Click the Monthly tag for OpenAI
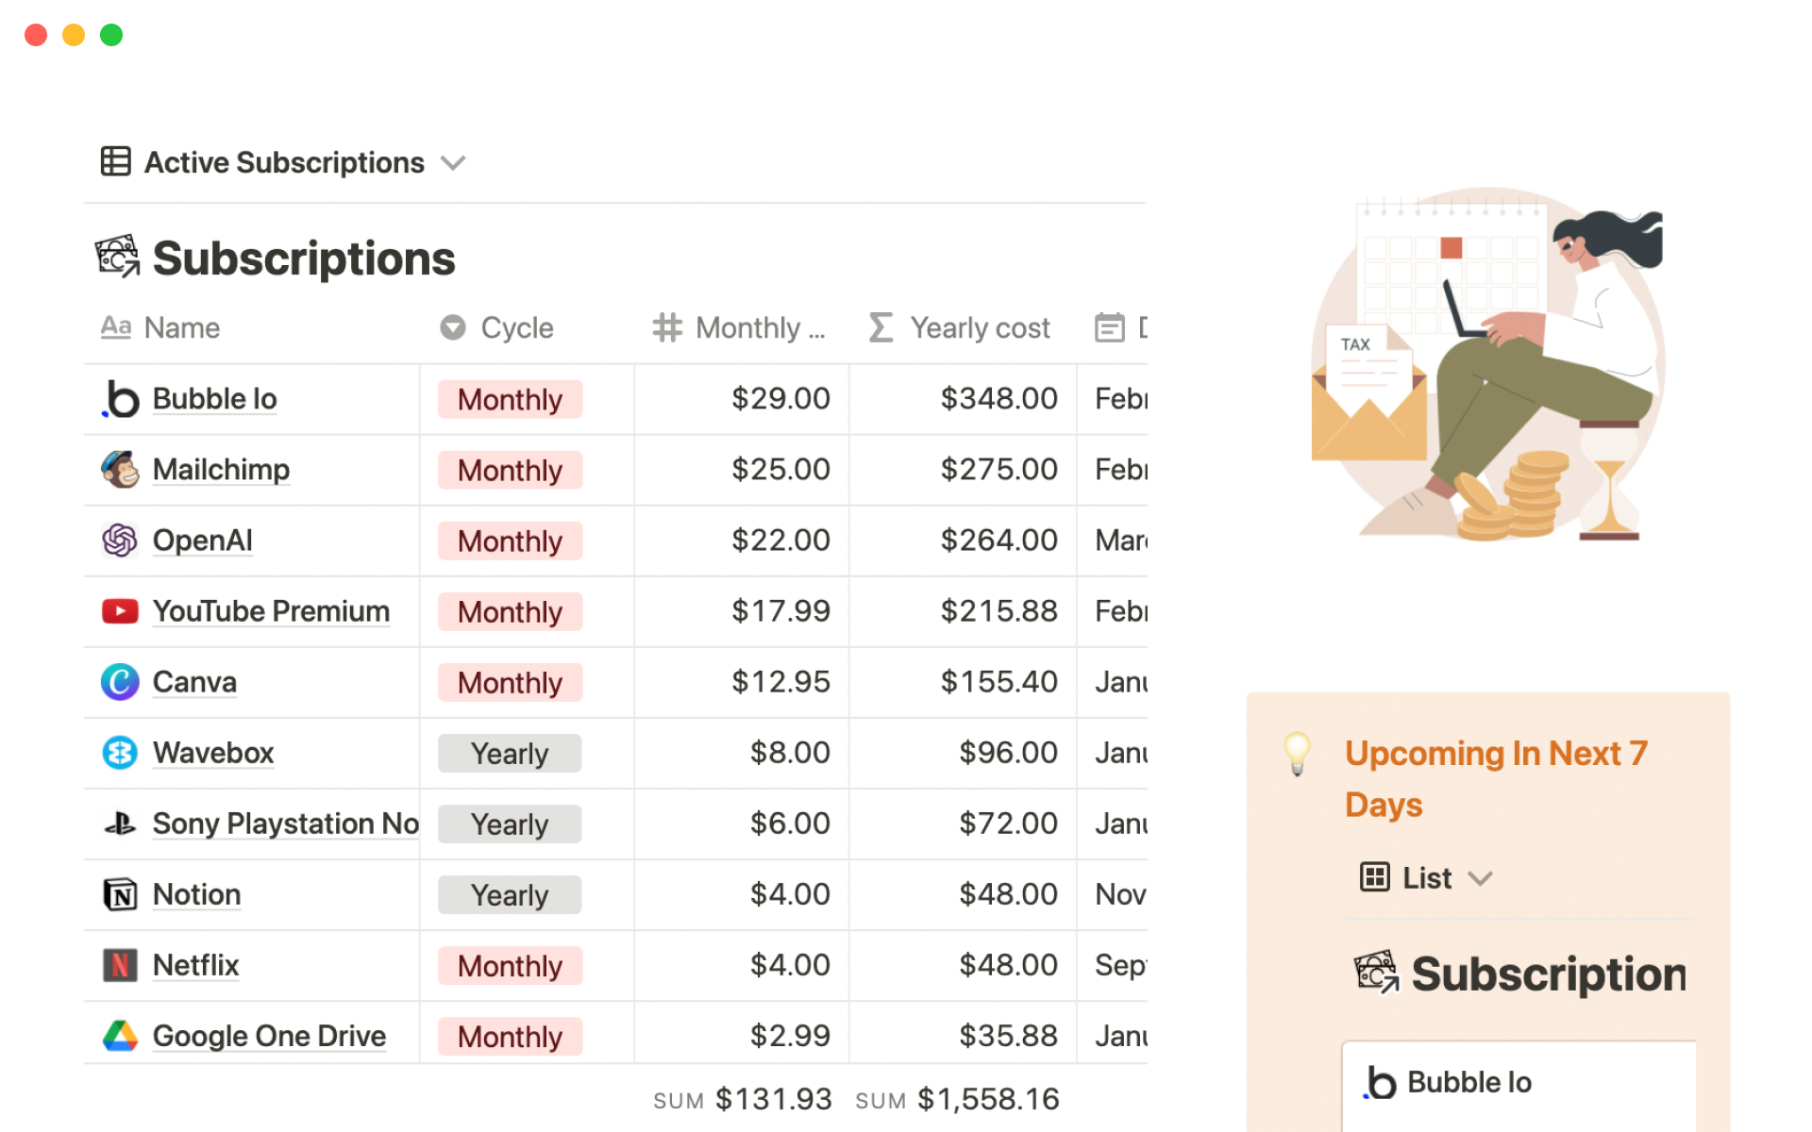Image resolution: width=1812 pixels, height=1132 pixels. pyautogui.click(x=510, y=541)
